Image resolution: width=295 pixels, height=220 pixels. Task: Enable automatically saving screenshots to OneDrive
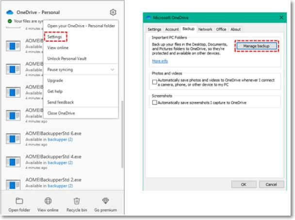(x=154, y=103)
